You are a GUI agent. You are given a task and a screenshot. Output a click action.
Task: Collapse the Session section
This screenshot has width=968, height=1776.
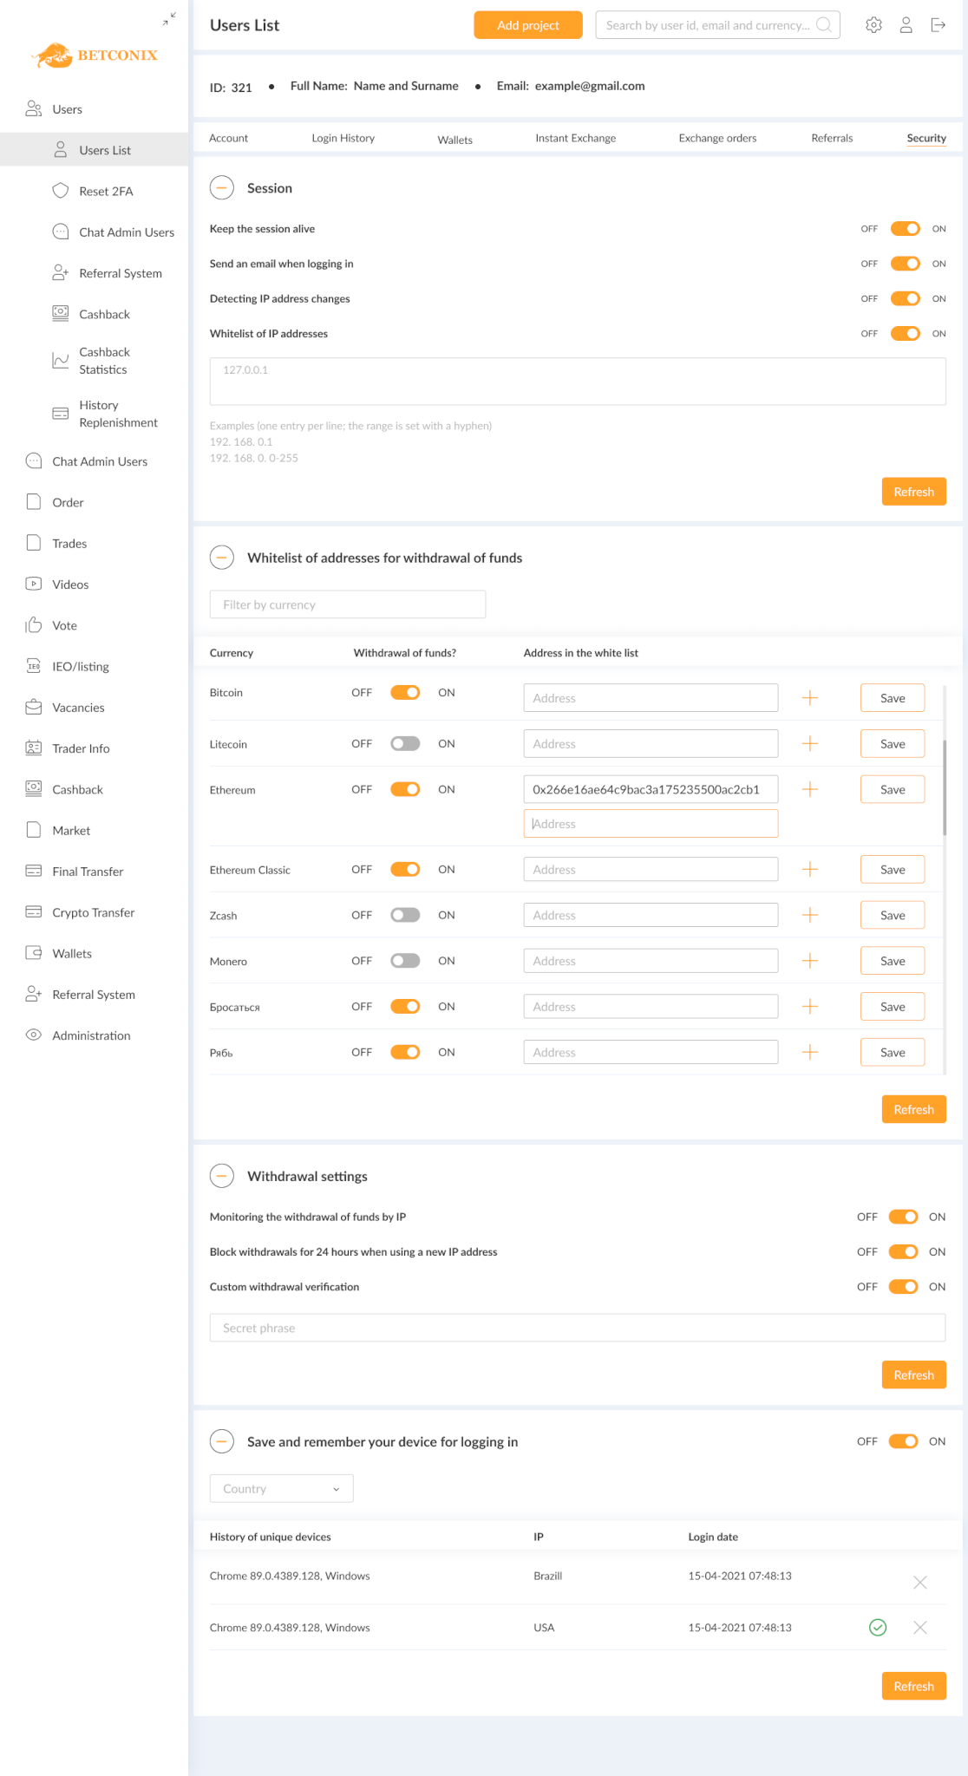pos(222,188)
